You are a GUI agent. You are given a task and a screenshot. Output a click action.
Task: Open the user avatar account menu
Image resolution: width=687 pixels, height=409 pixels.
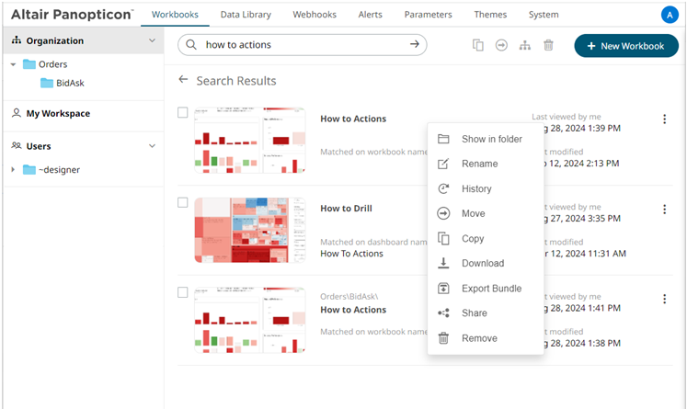669,15
